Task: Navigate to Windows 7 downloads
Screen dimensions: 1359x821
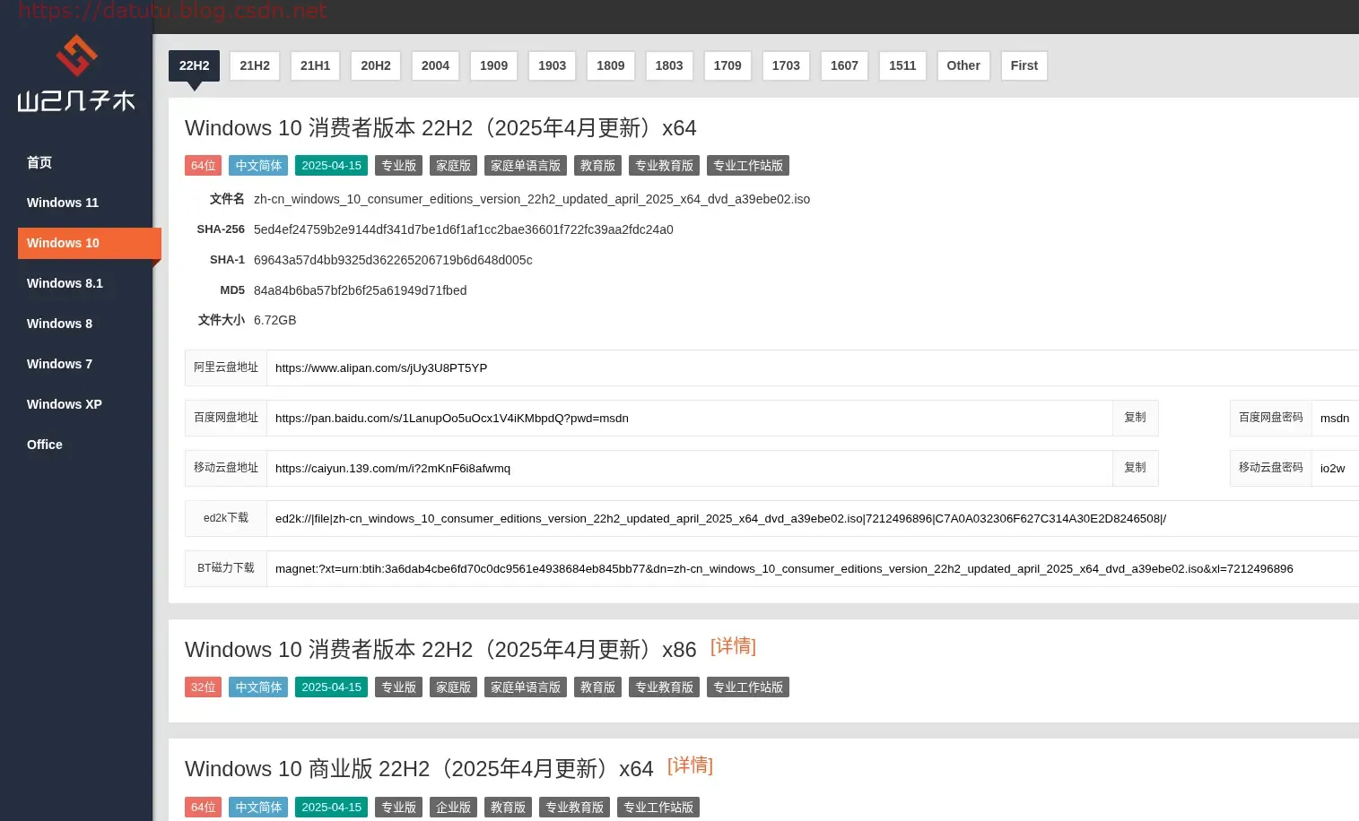Action: pos(59,364)
